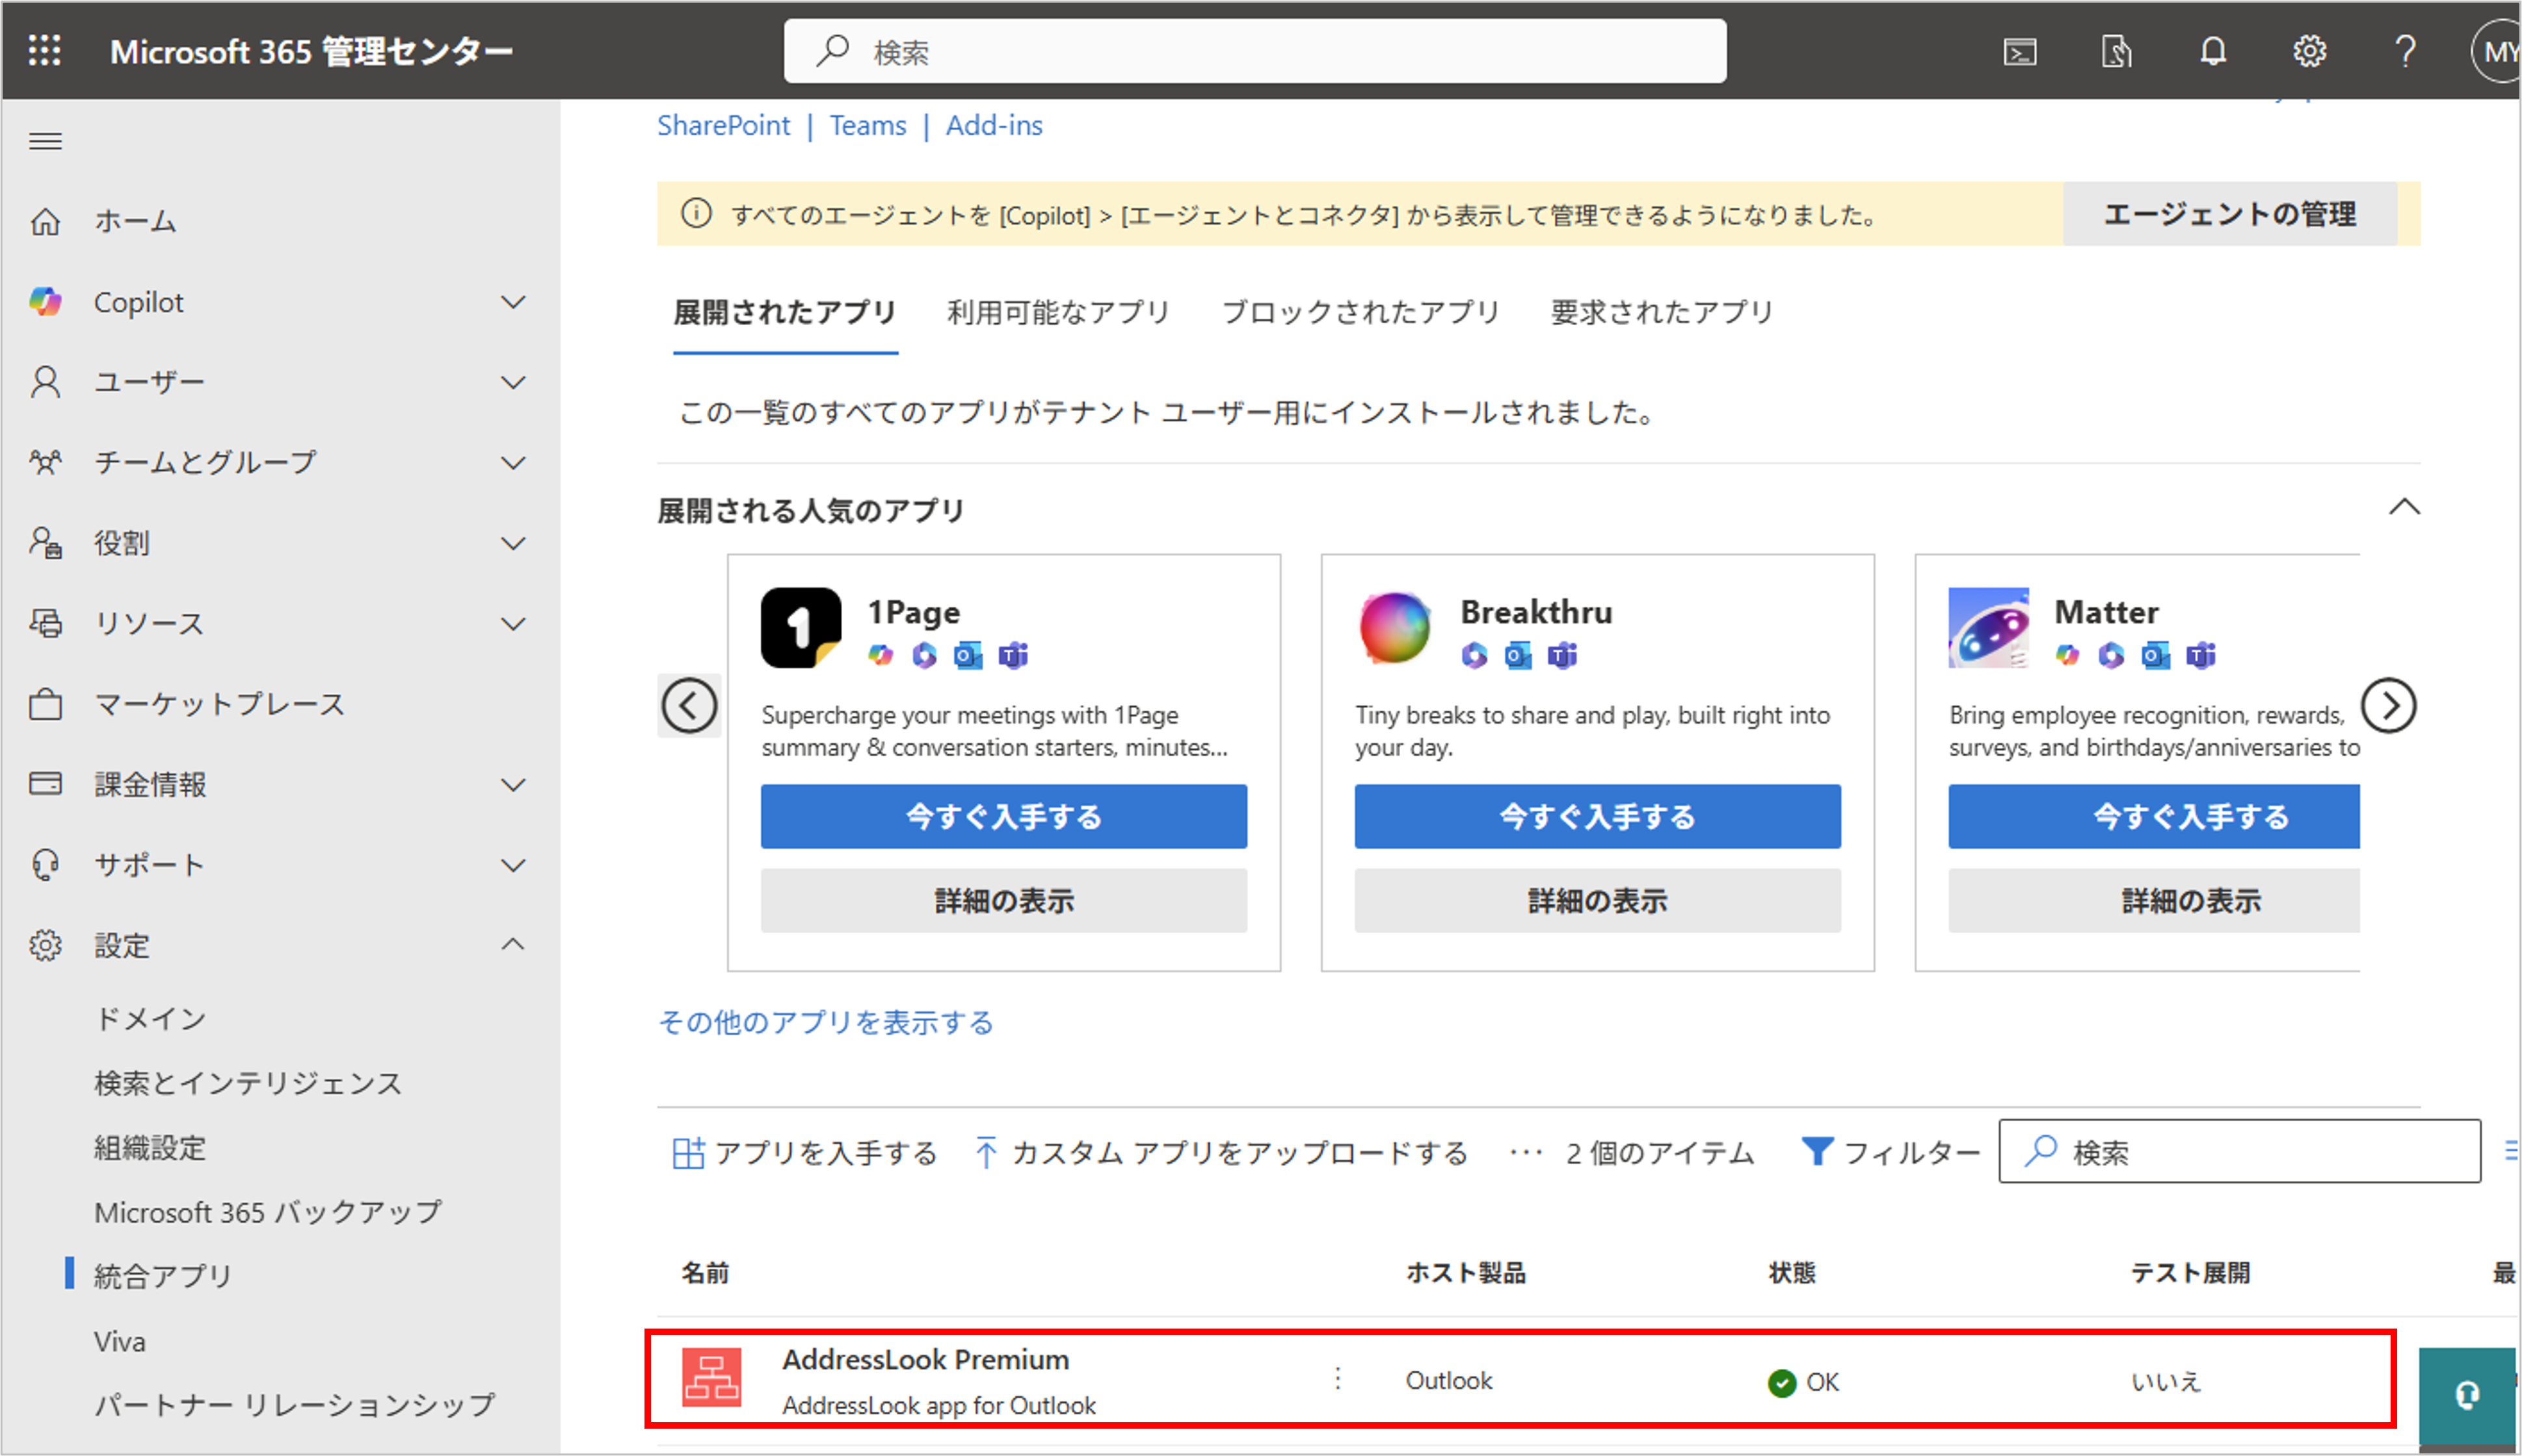The width and height of the screenshot is (2522, 1456).
Task: Open the settings gear icon in header
Action: (x=2309, y=52)
